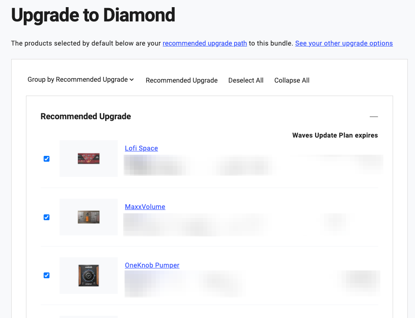Visit the MaxxVolume product link
Viewport: 415px width, 318px height.
pos(145,207)
